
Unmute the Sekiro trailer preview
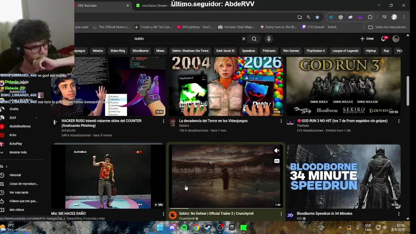[277, 150]
